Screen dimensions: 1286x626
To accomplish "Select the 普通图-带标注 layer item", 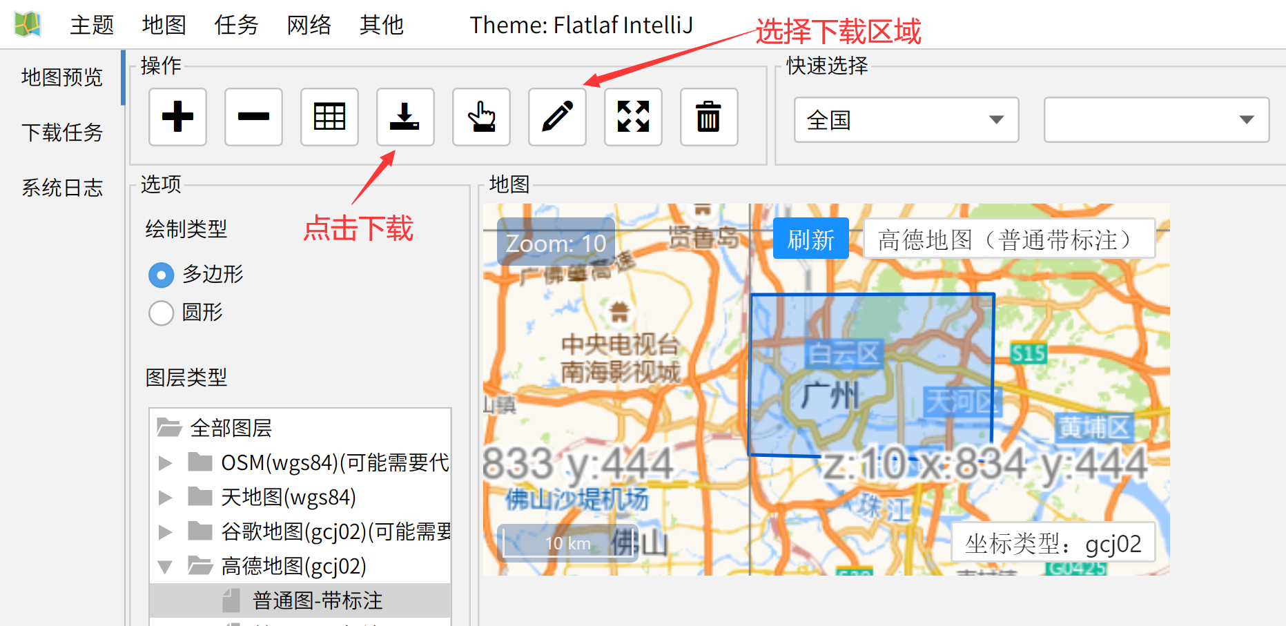I will pyautogui.click(x=318, y=600).
